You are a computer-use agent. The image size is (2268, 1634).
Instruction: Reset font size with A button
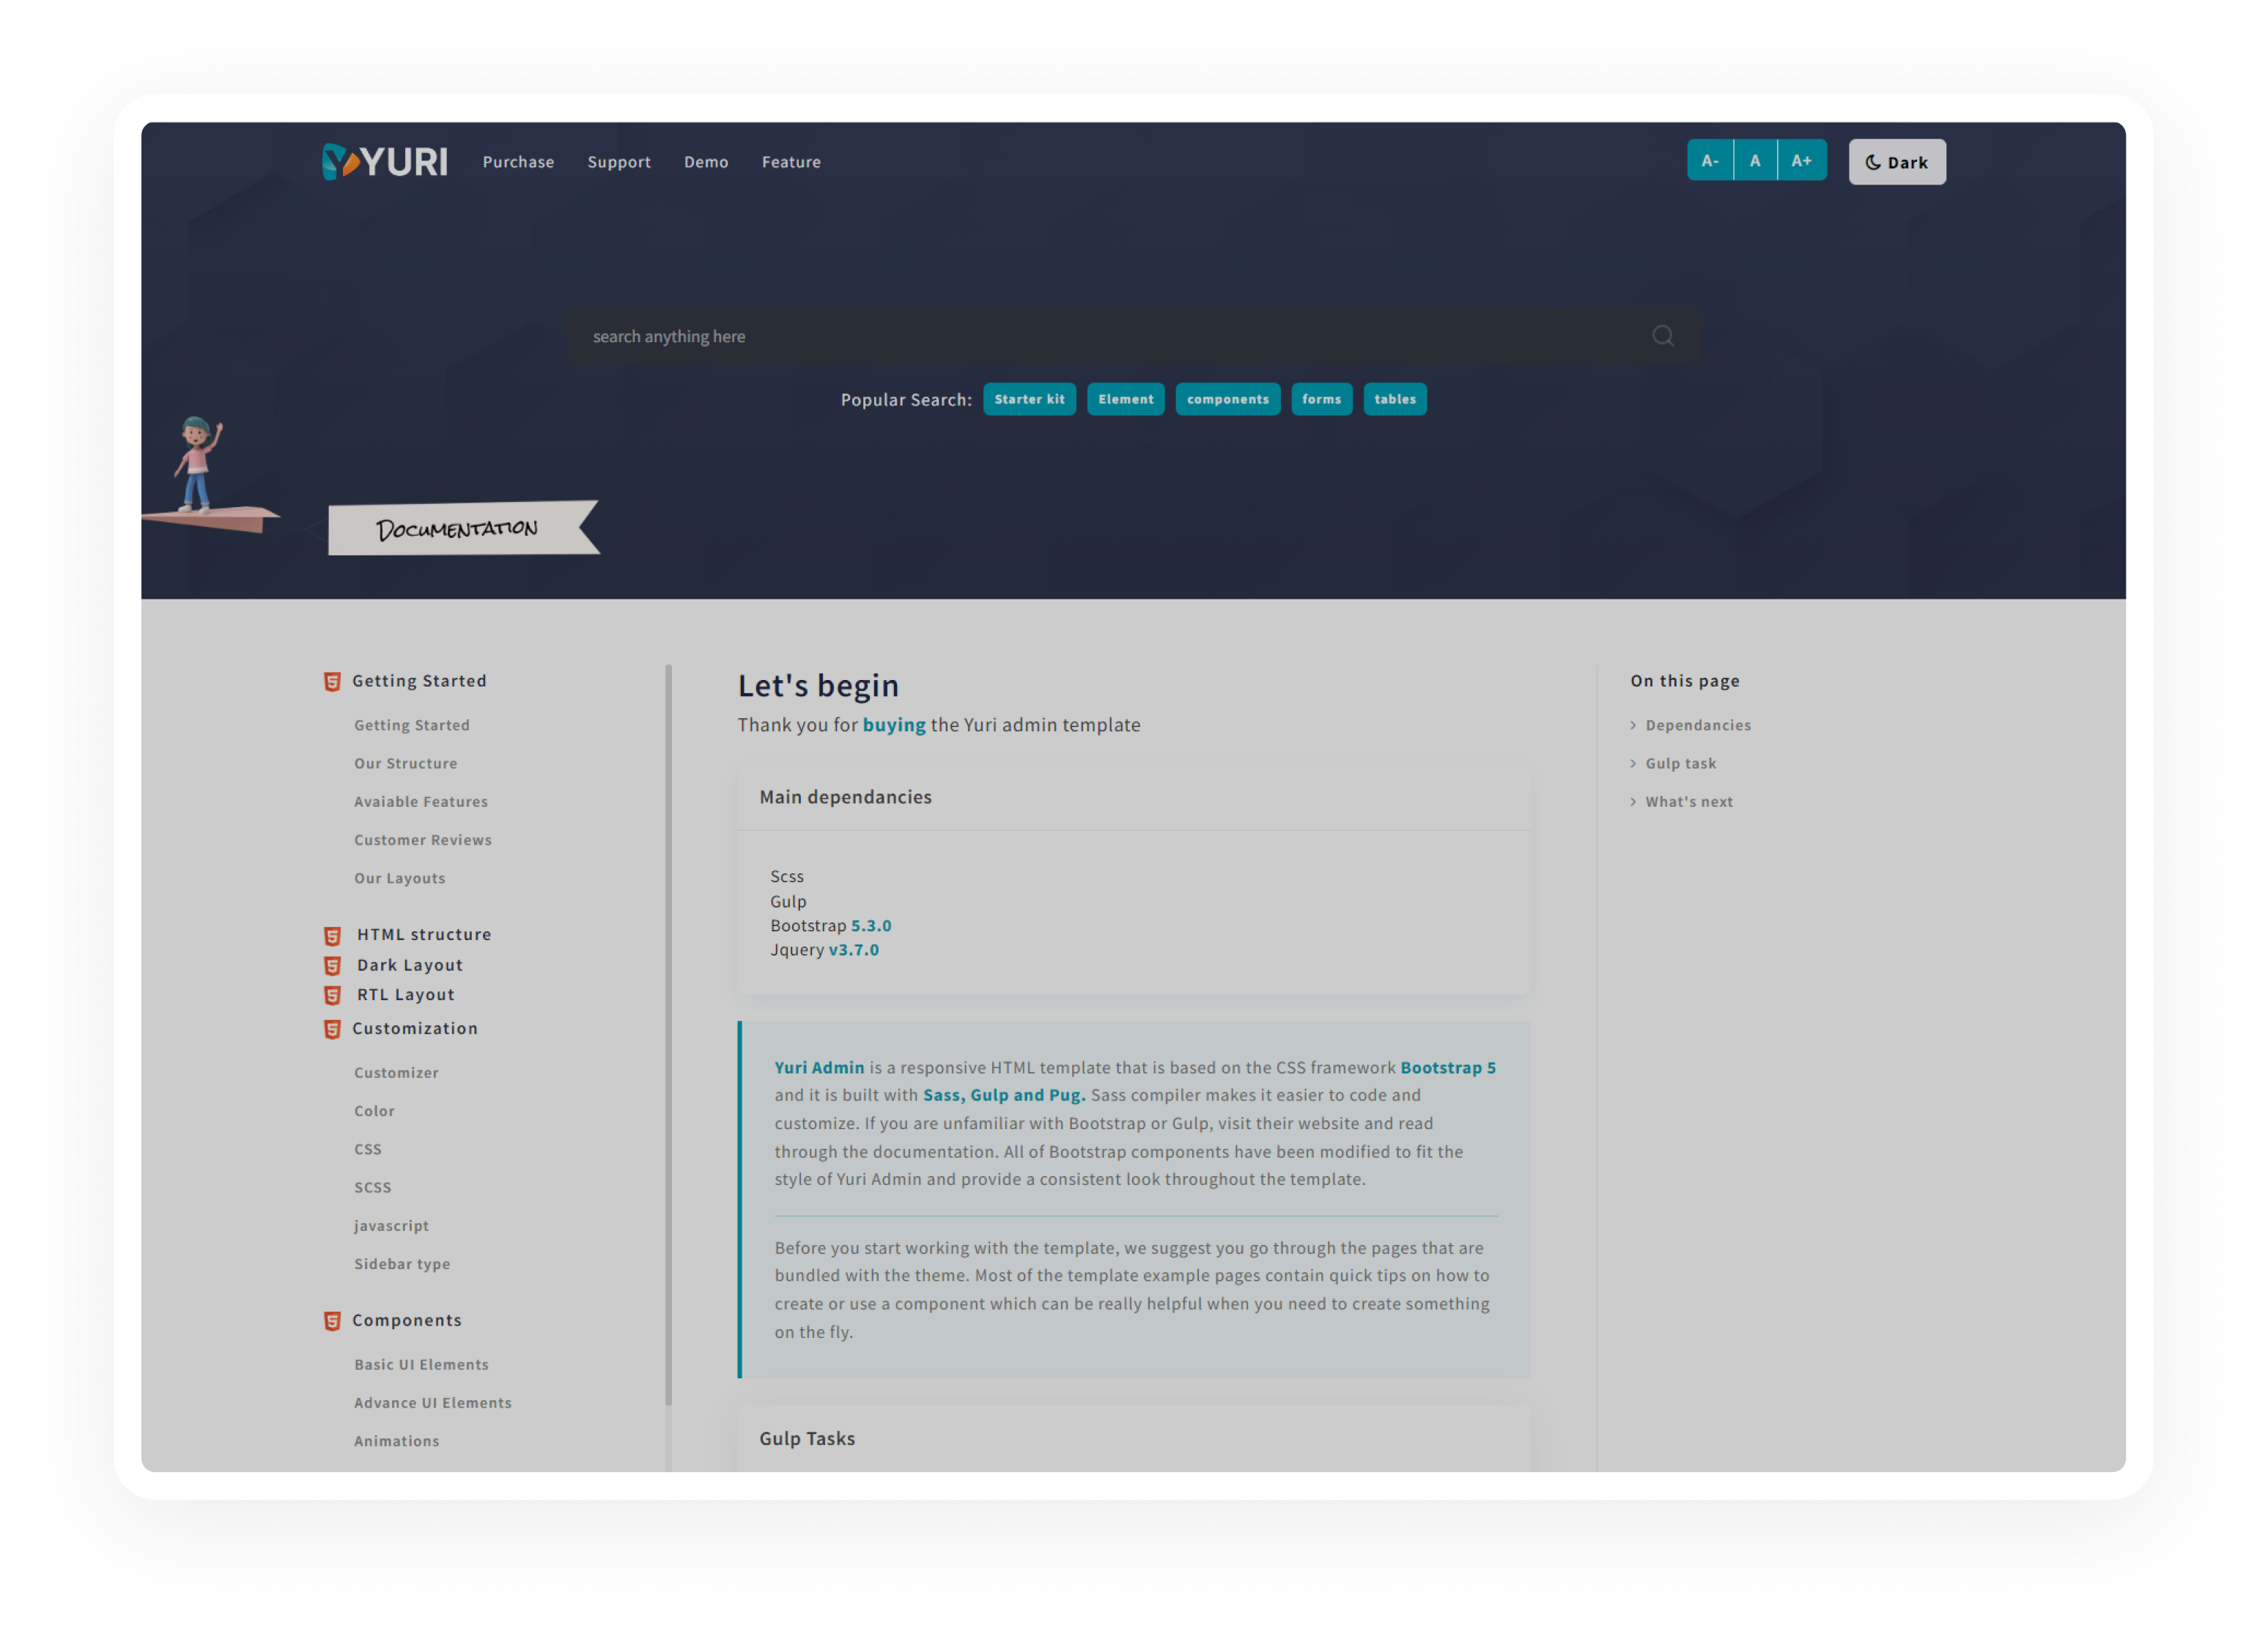coord(1755,160)
